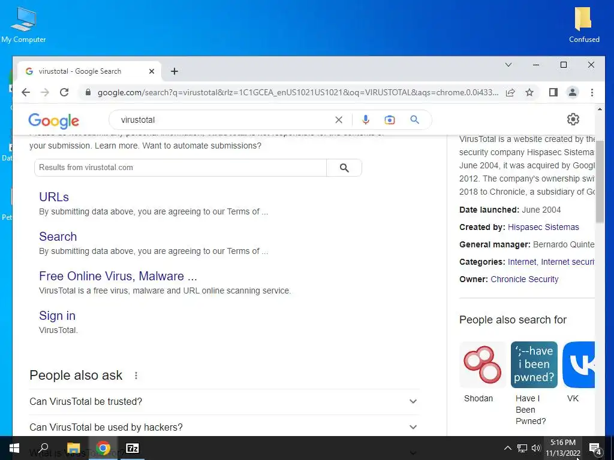This screenshot has width=614, height=460.
Task: Click the Chrome address bar URL
Action: pyautogui.click(x=298, y=92)
